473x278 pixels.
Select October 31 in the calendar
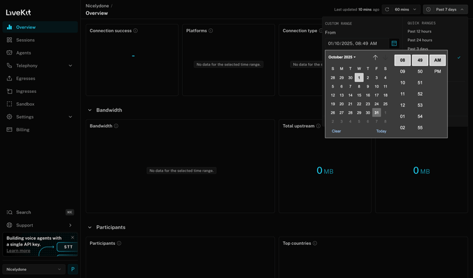coord(377,112)
